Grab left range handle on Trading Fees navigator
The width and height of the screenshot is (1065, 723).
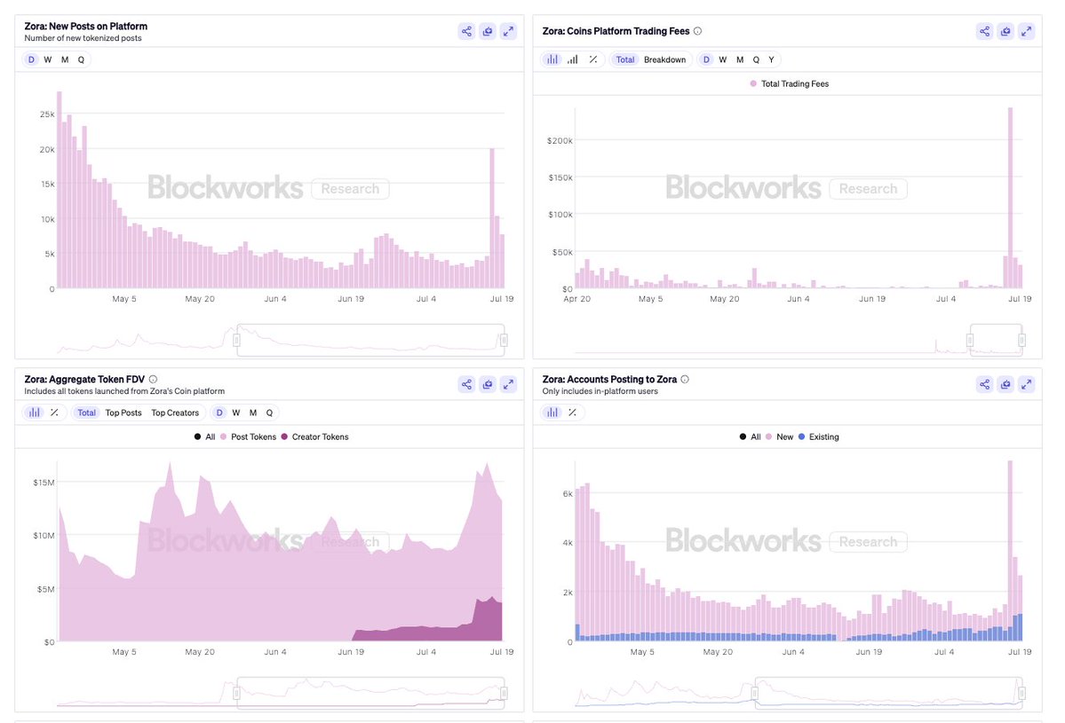click(x=970, y=340)
